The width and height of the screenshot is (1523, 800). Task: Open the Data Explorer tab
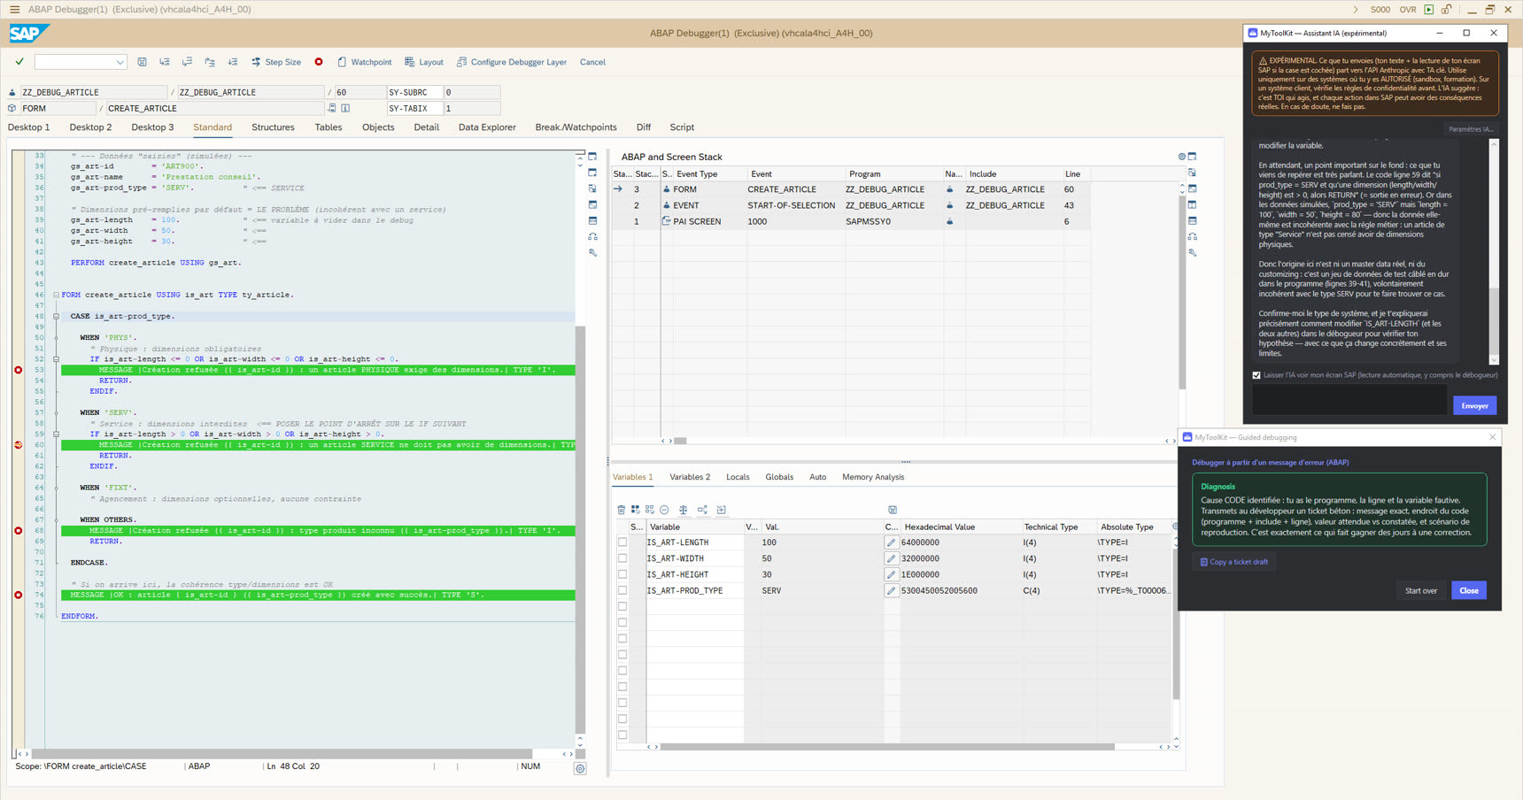487,127
